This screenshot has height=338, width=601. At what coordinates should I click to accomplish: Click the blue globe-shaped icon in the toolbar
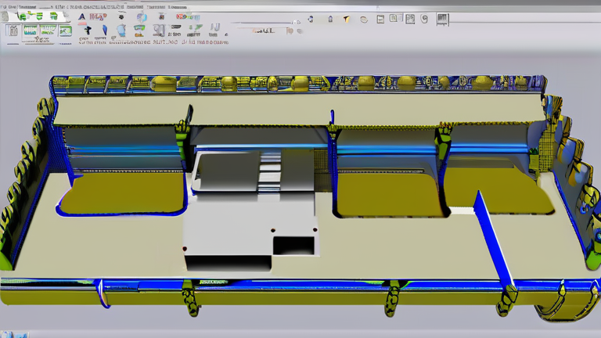(x=142, y=17)
